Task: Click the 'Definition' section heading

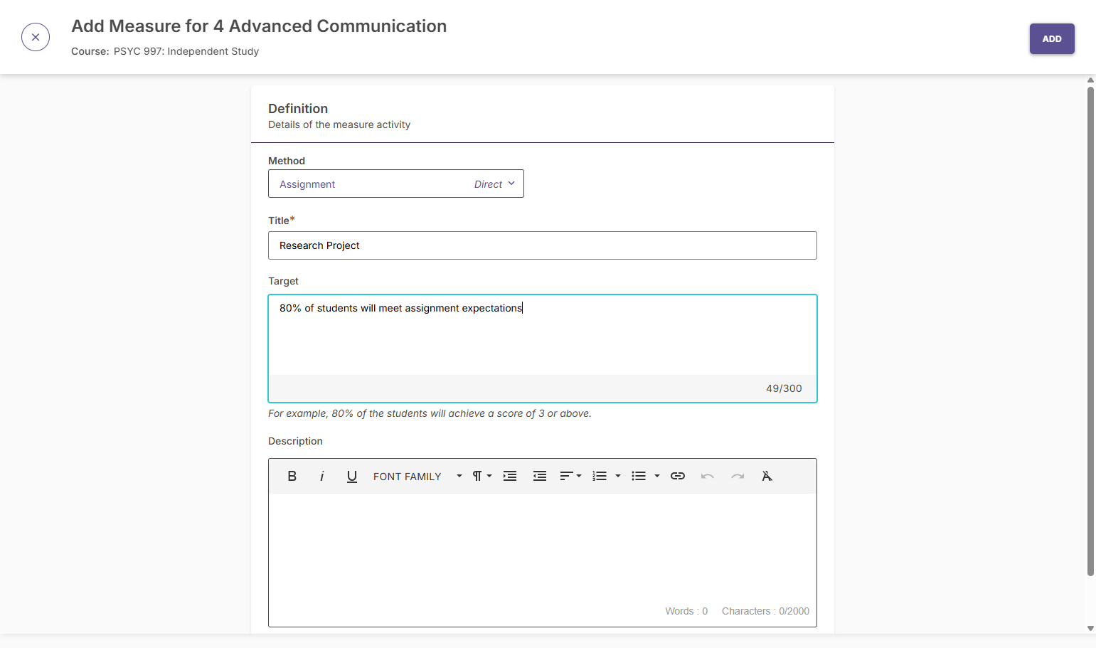Action: [298, 109]
